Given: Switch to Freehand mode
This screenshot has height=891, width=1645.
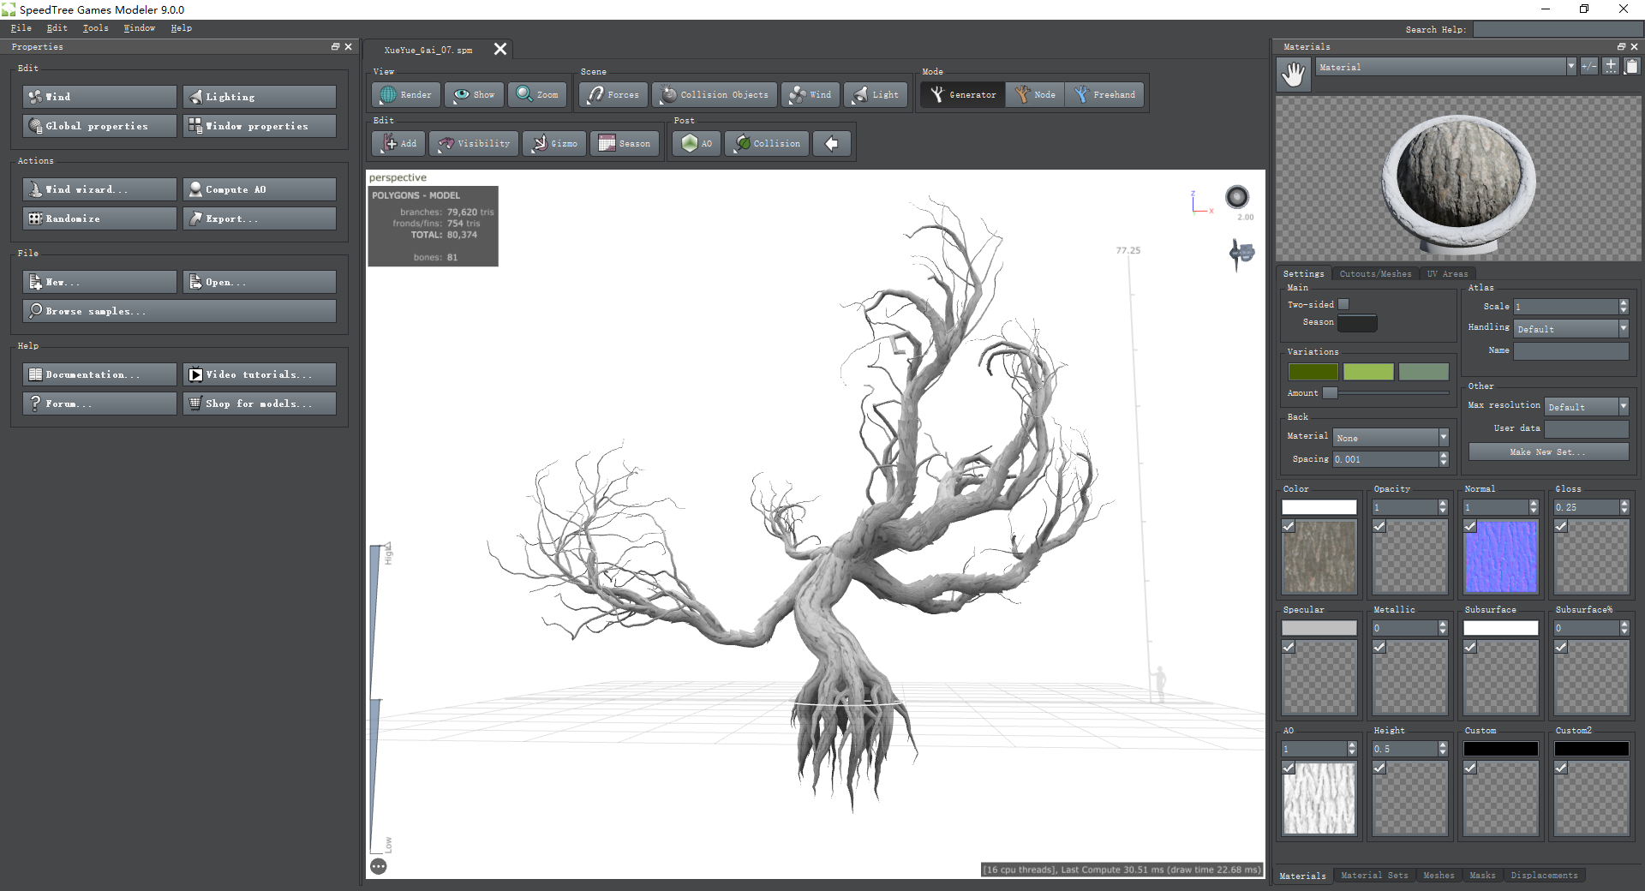Looking at the screenshot, I should [1104, 95].
